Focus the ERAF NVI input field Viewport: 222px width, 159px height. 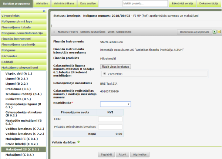[x=110, y=119]
